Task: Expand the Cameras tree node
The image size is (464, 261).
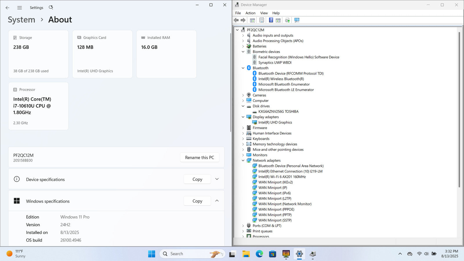Action: click(243, 95)
